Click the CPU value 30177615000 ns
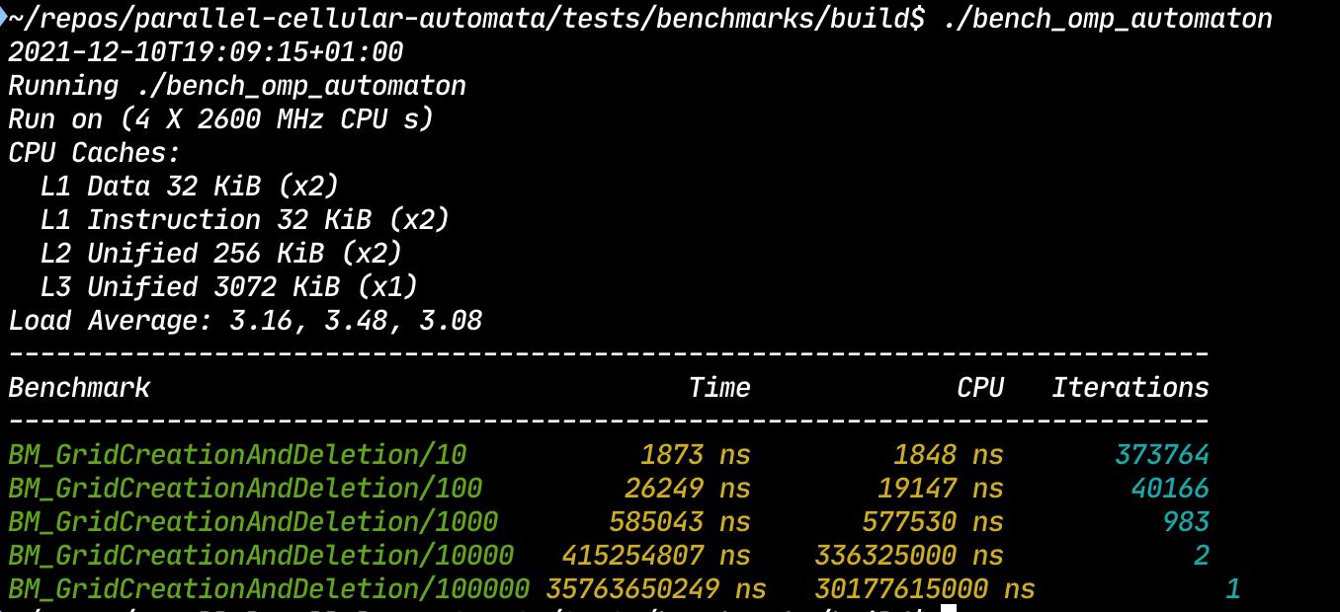This screenshot has width=1340, height=612. pos(925,589)
